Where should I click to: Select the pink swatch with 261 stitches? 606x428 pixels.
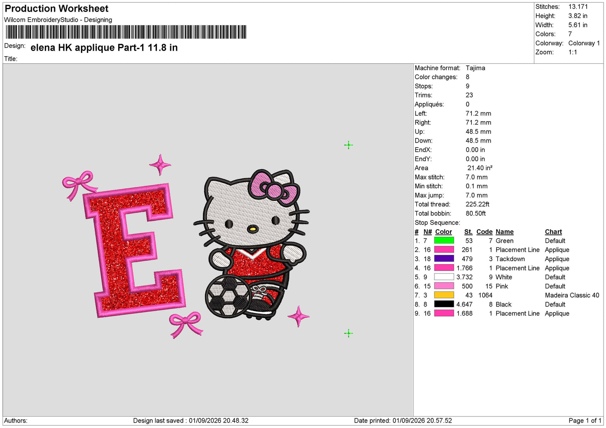tap(444, 250)
